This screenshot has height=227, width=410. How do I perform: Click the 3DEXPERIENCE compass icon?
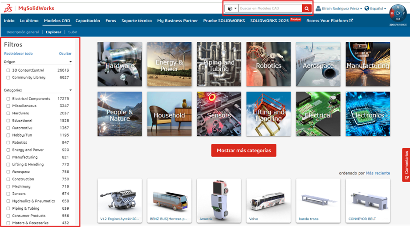(x=398, y=14)
